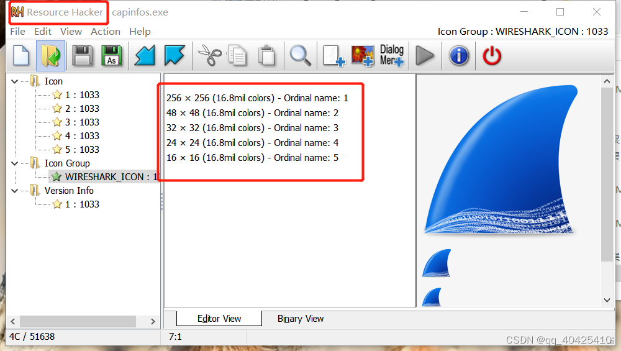Select icon resource 1 : 1033 under Icon
Image resolution: width=621 pixels, height=351 pixels.
[x=82, y=94]
